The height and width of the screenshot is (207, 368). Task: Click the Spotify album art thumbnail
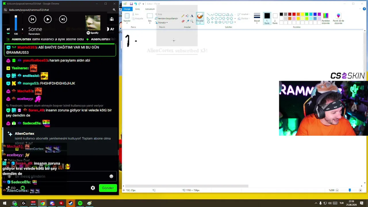click(93, 23)
